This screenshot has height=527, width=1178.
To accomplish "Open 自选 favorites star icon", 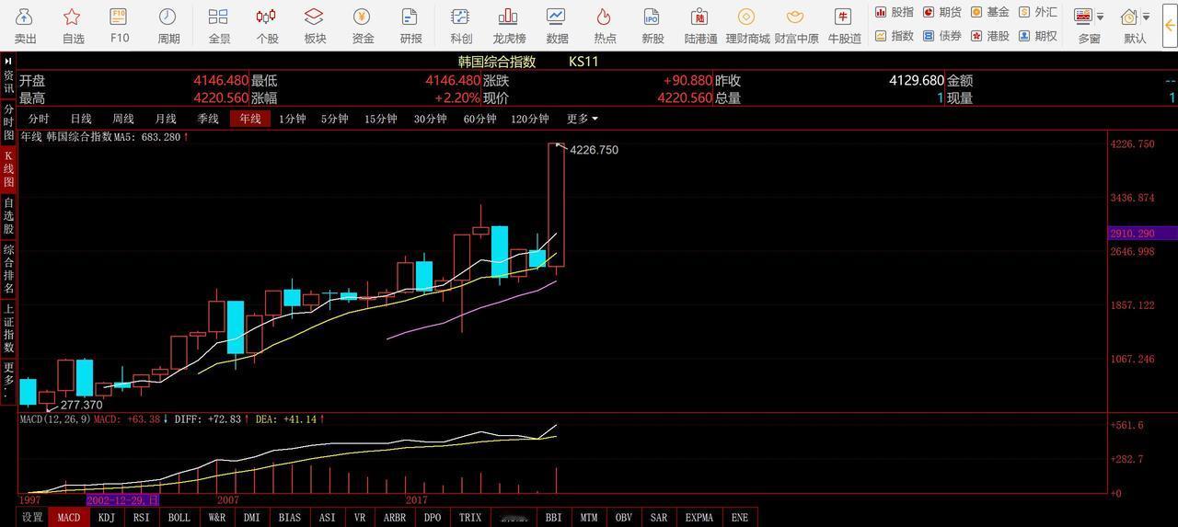I will (x=73, y=25).
